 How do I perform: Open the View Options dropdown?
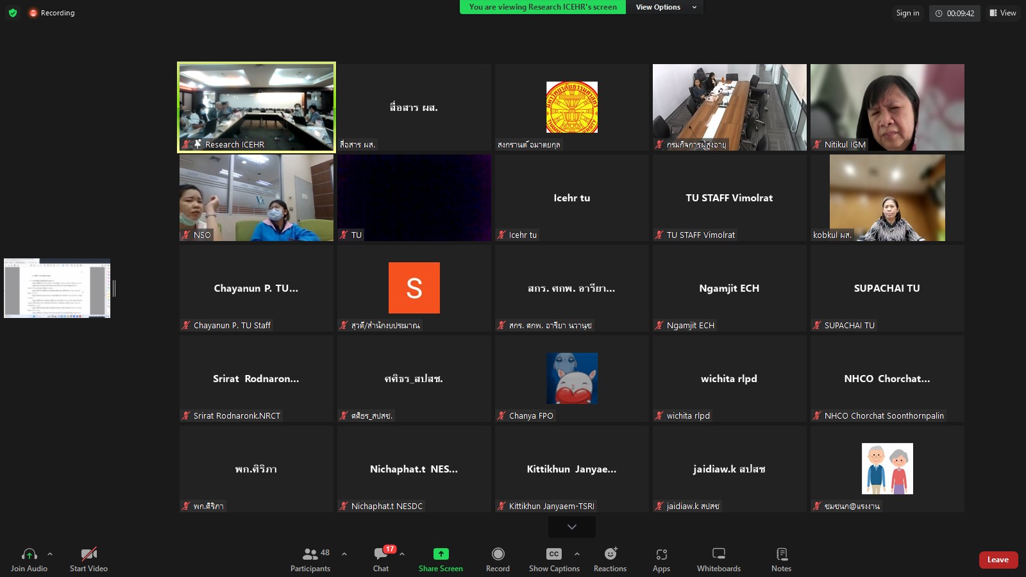point(665,7)
